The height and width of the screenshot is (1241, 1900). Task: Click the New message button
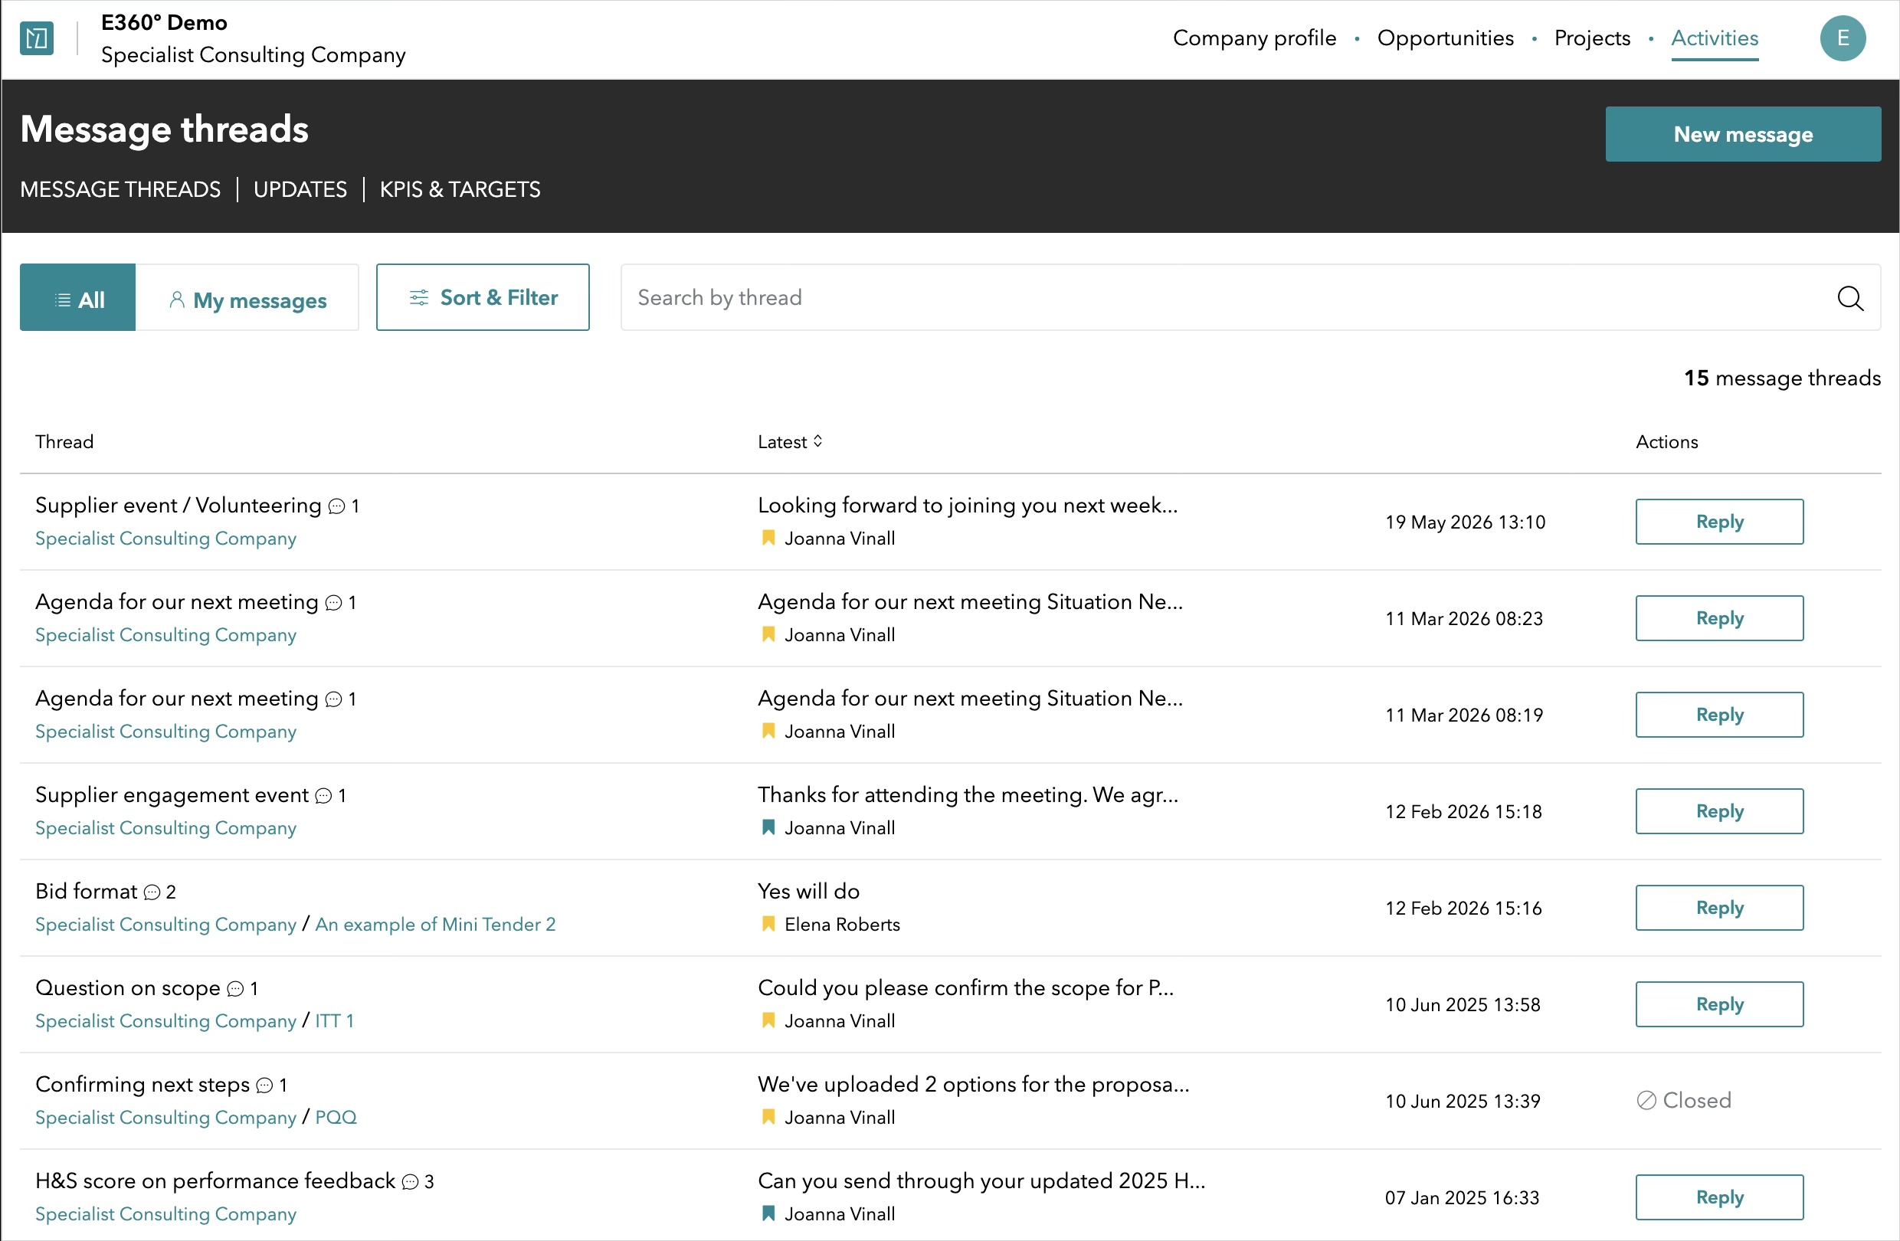[1743, 134]
